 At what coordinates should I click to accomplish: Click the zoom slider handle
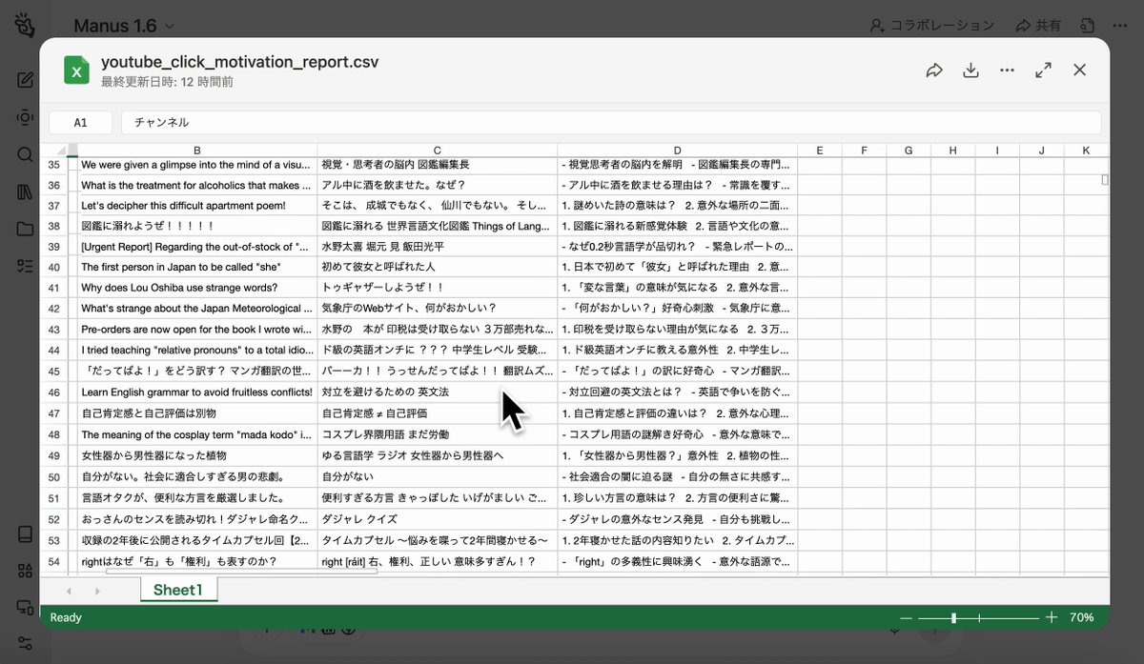coord(953,617)
